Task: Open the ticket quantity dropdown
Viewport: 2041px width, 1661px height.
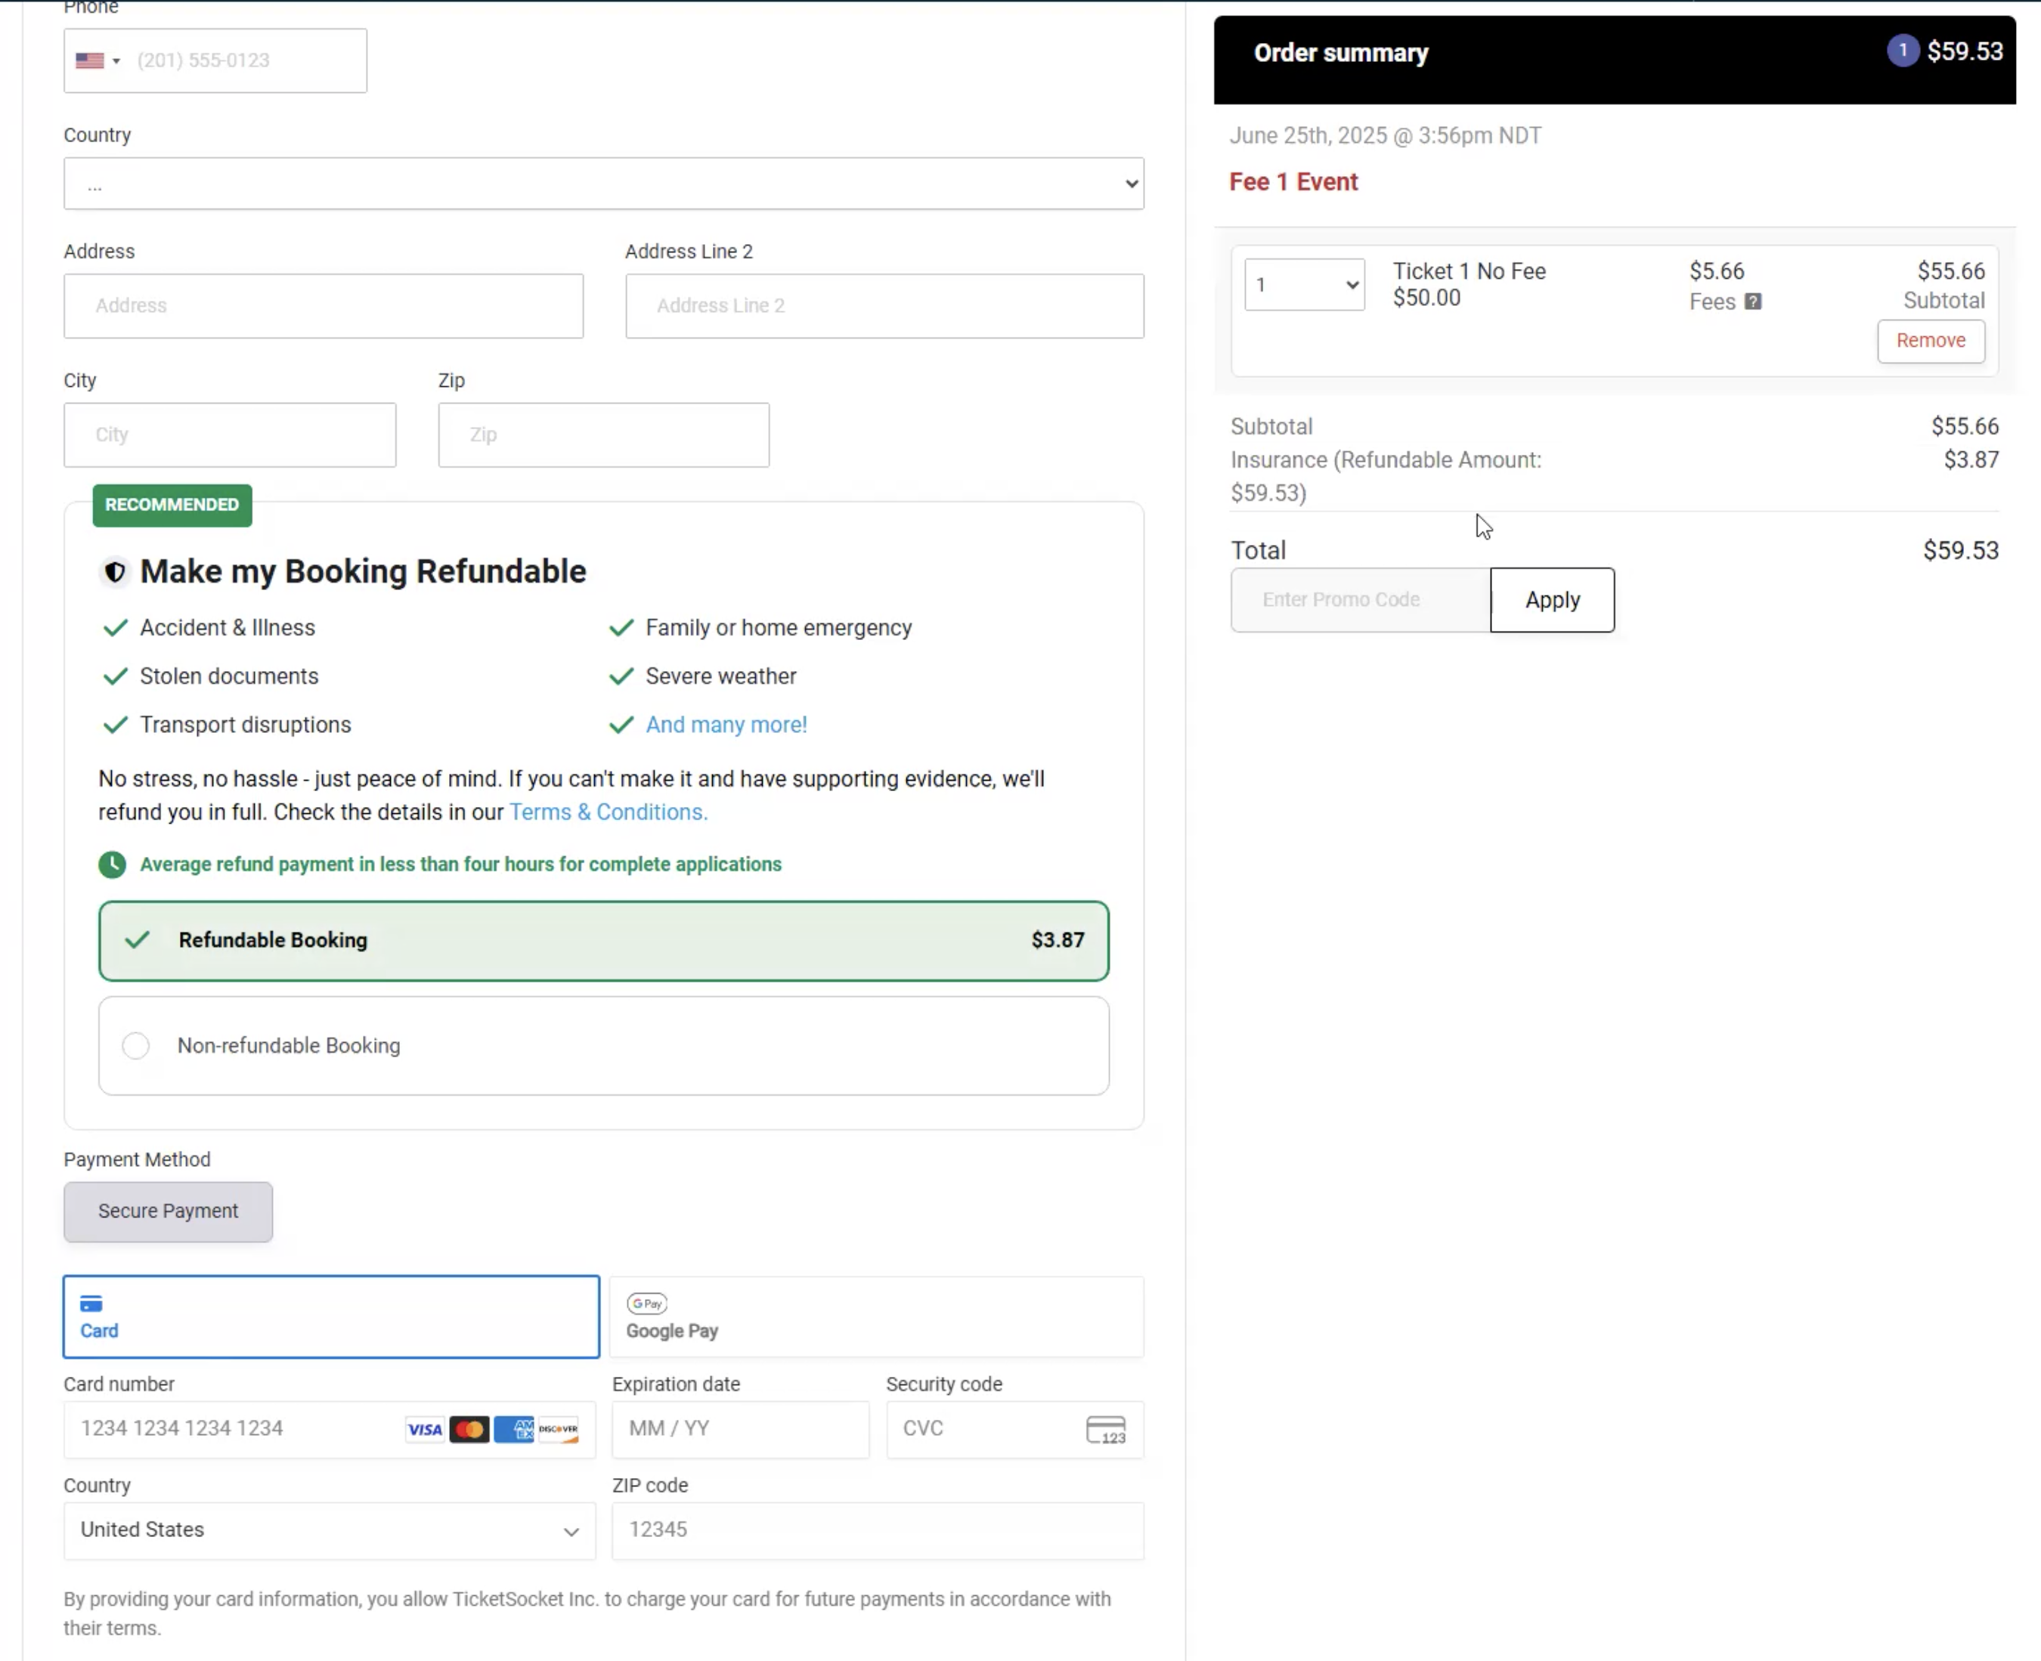Action: pyautogui.click(x=1304, y=285)
